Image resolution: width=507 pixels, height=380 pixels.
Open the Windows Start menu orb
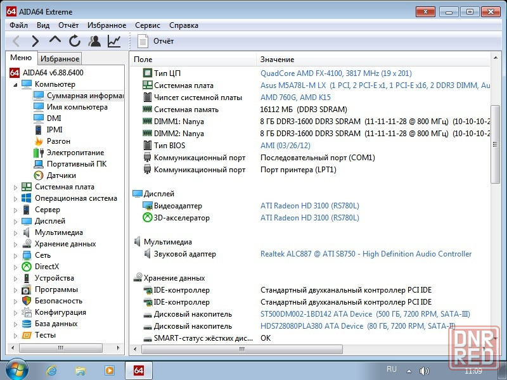16,370
